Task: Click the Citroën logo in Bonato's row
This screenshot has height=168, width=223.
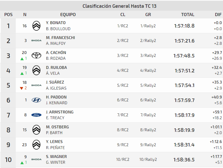Action: click(x=36, y=26)
